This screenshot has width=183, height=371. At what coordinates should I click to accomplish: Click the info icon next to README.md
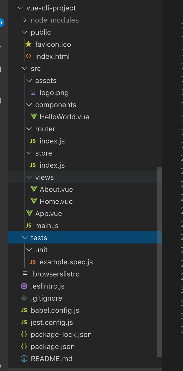[x=24, y=359]
